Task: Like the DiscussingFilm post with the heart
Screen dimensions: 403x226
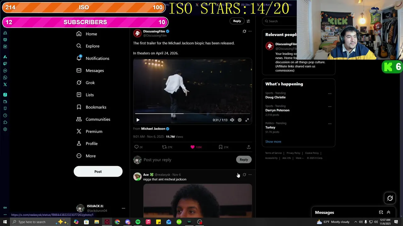Action: tap(193, 147)
